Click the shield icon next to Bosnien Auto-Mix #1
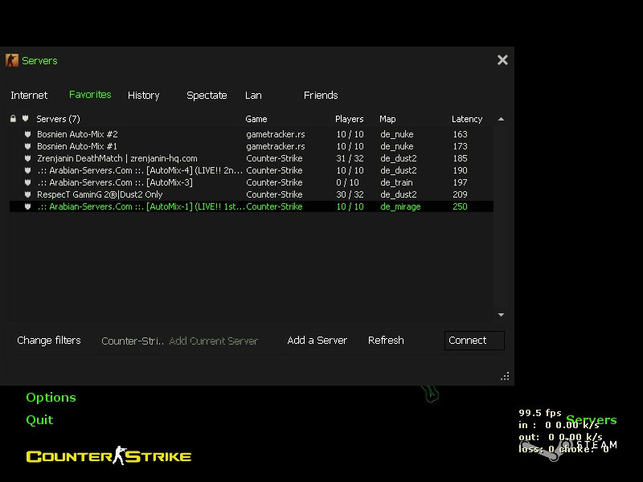Screen dimensions: 643x482 27,146
